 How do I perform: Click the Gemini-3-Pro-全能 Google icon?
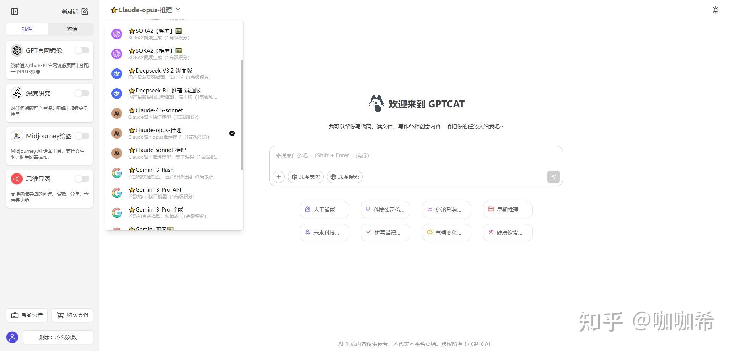click(x=117, y=213)
